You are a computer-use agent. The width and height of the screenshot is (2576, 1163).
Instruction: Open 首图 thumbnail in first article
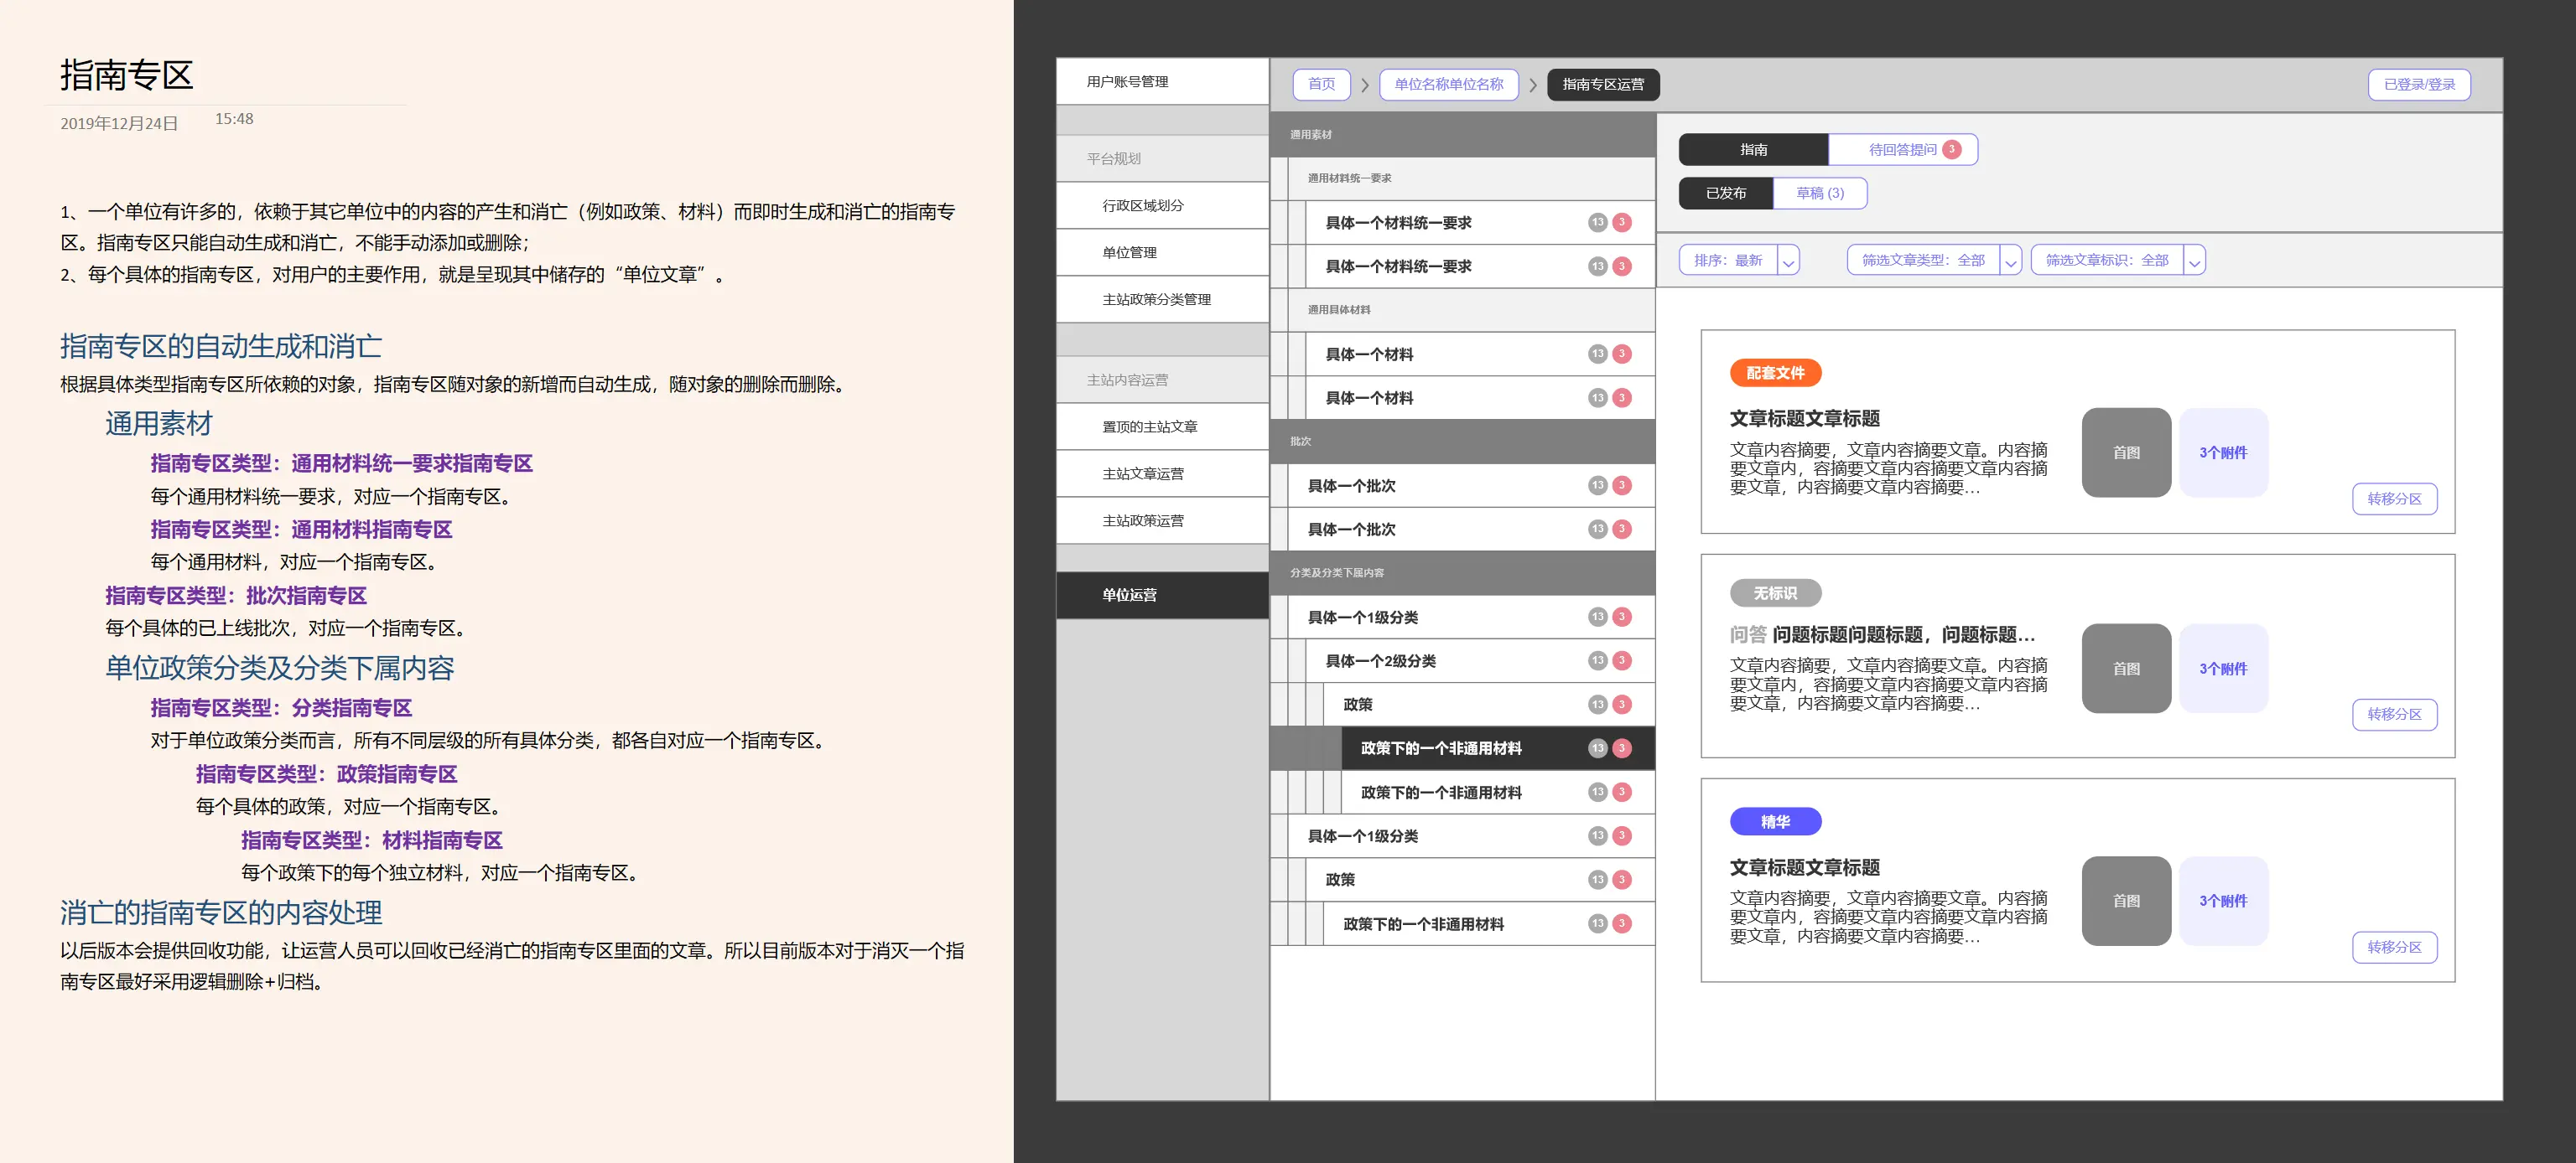(2126, 452)
